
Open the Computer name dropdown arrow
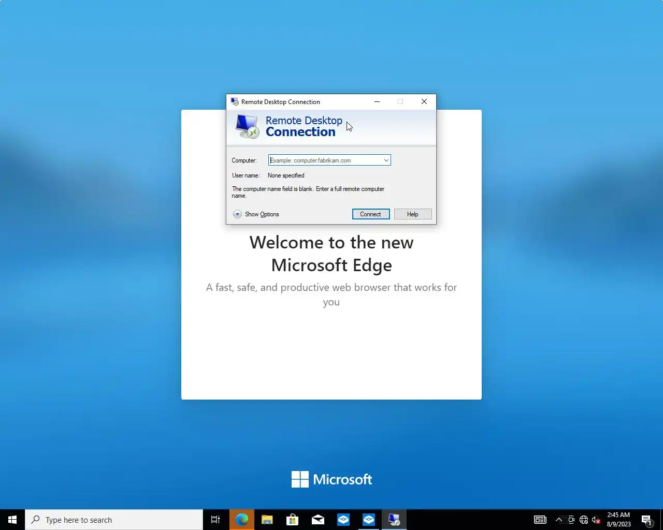point(386,160)
